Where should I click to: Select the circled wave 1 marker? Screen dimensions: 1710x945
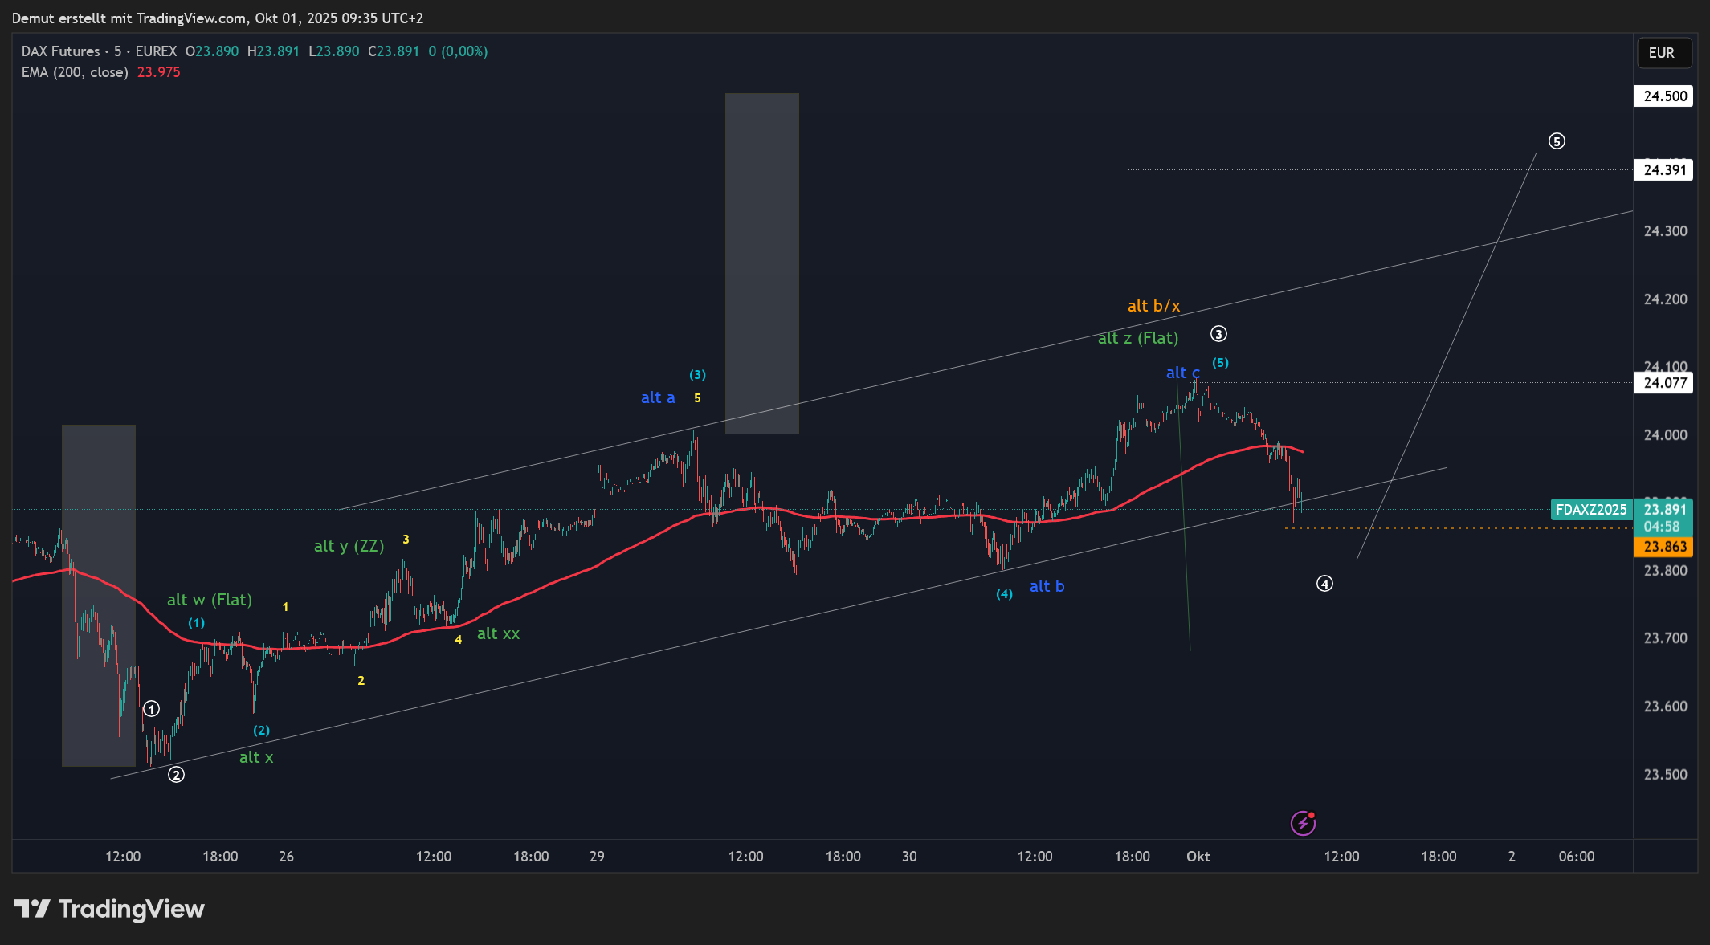tap(151, 709)
